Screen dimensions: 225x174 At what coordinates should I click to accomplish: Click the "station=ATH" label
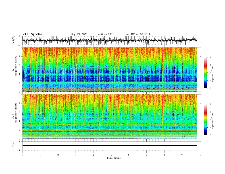point(105,34)
